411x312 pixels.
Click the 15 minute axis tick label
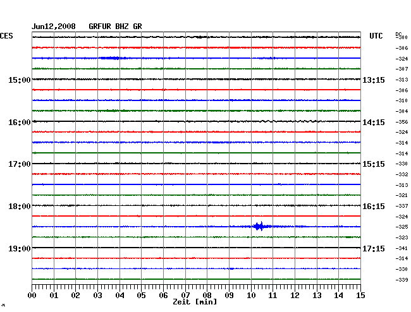[x=360, y=296]
